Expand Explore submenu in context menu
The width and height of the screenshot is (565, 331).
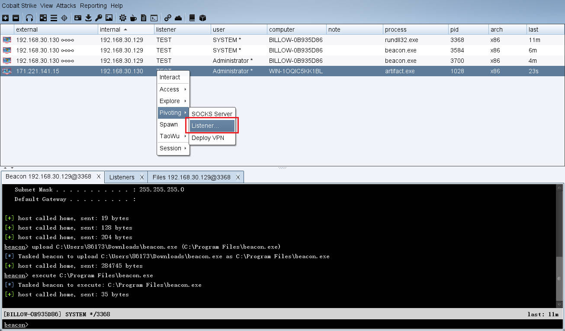[x=173, y=101]
